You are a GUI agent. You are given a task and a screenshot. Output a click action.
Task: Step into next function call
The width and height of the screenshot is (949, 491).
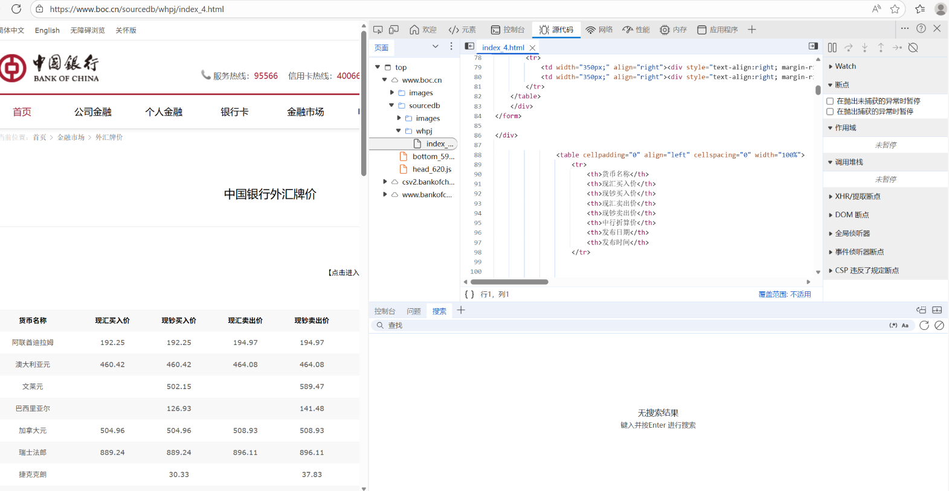pyautogui.click(x=864, y=48)
